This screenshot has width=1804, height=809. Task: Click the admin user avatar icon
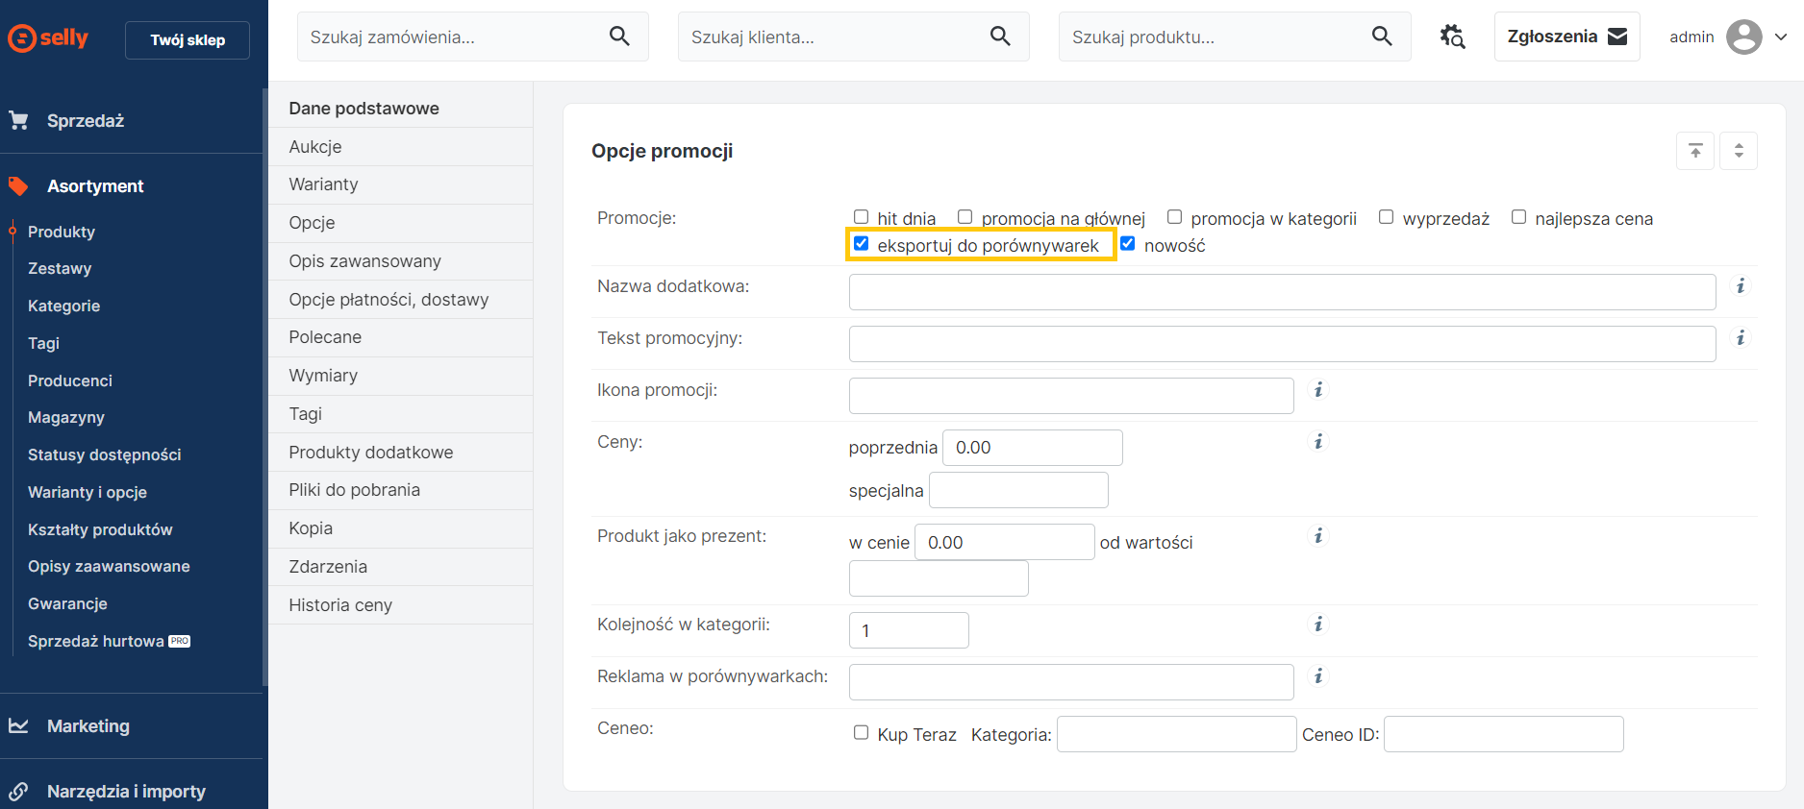pos(1743,37)
